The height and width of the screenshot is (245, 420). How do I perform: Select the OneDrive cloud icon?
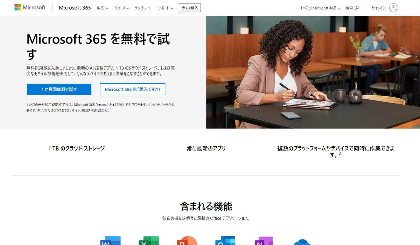click(302, 242)
